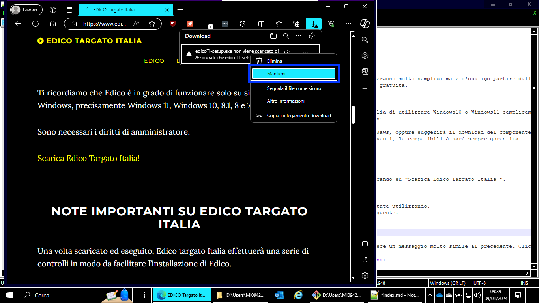
Task: Click Windows (CR LF) in Notepad++ status bar
Action: pyautogui.click(x=449, y=283)
